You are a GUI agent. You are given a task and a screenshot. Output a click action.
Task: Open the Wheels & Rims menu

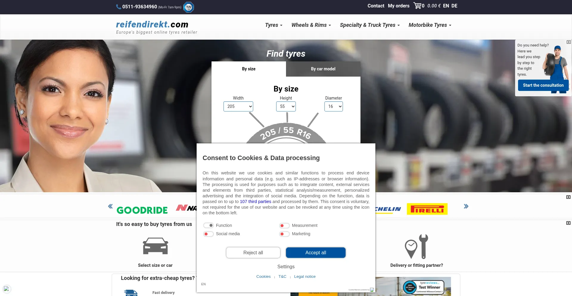(311, 25)
